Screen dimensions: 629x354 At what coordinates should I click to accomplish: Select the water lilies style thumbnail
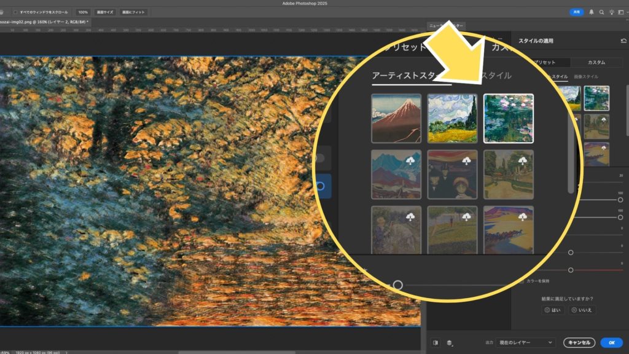tap(508, 118)
